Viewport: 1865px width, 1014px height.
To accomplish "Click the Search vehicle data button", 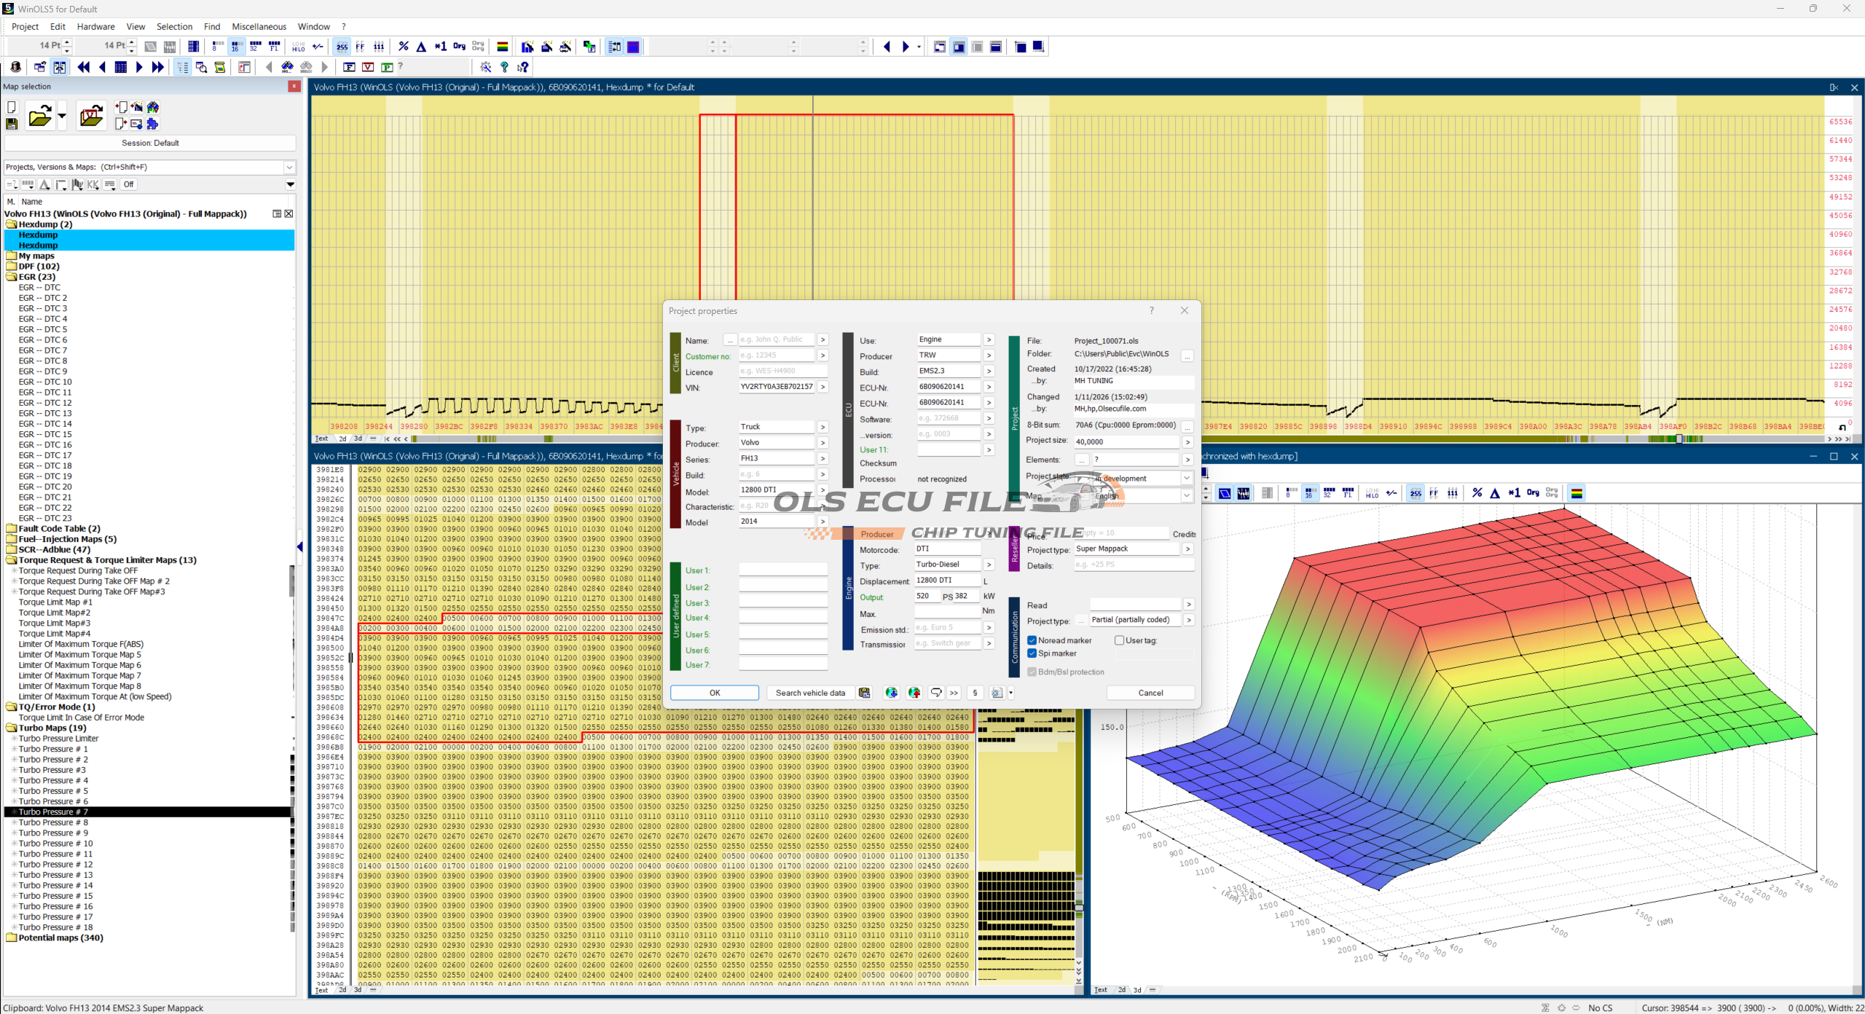I will pyautogui.click(x=809, y=693).
